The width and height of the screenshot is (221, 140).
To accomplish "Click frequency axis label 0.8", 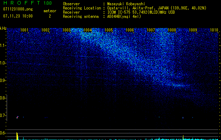I will pos(2,98).
